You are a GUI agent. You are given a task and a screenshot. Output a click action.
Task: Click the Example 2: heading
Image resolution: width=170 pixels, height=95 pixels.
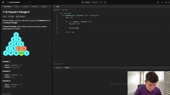point(7,71)
